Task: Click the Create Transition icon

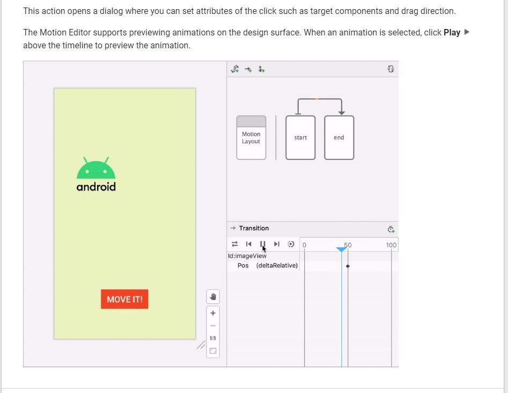Action: pos(248,69)
